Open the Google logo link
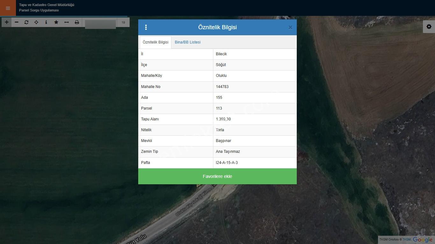This screenshot has width=435, height=244. point(423,240)
